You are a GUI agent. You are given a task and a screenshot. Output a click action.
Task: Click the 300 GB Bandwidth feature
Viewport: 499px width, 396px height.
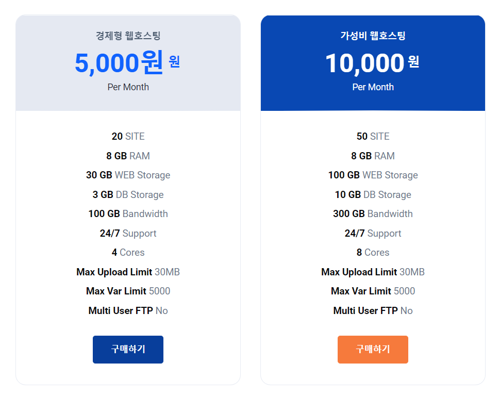[373, 214]
